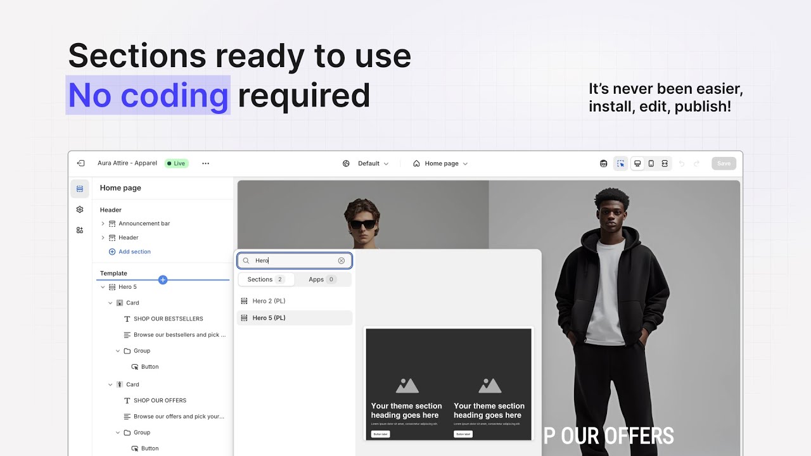Click the Group folder icon under SHOP OUR BESTSELLERS
Image resolution: width=811 pixels, height=456 pixels.
pos(127,351)
